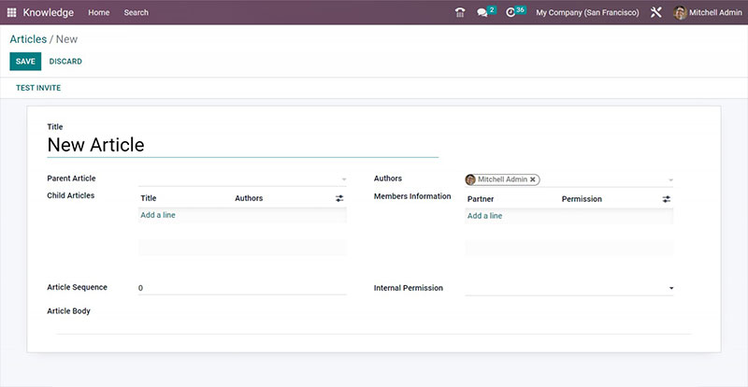Click the phone VoIP icon
748x387 pixels.
[459, 12]
